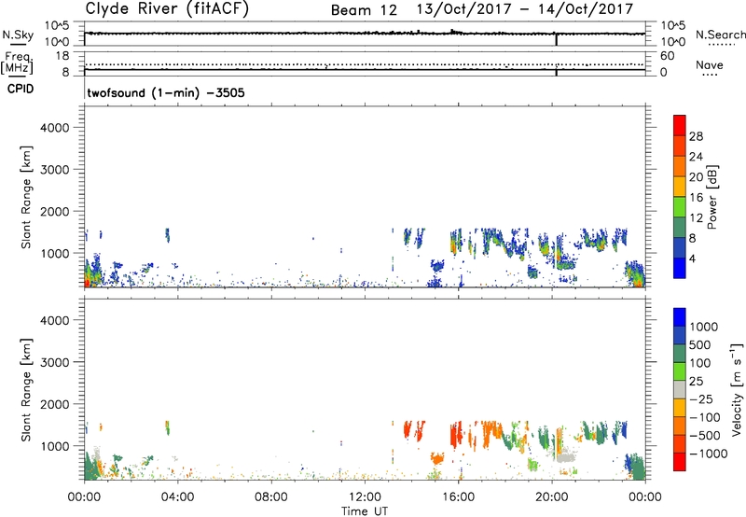Click the '2000' tick on the power panel

[x=55, y=211]
